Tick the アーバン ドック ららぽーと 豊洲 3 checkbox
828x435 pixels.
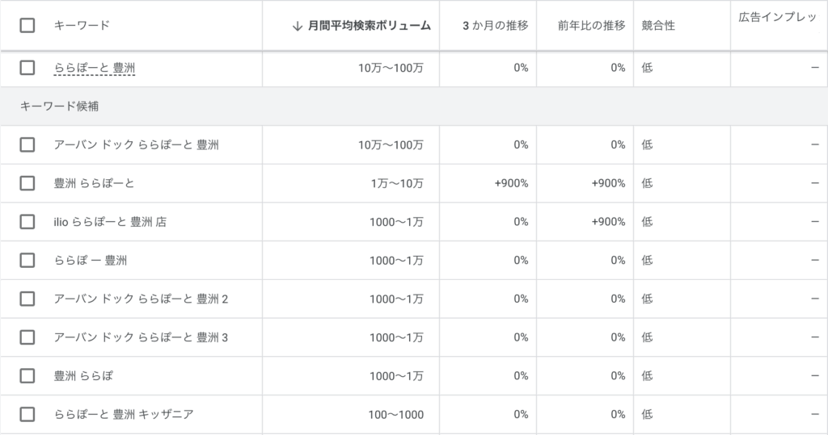[27, 337]
